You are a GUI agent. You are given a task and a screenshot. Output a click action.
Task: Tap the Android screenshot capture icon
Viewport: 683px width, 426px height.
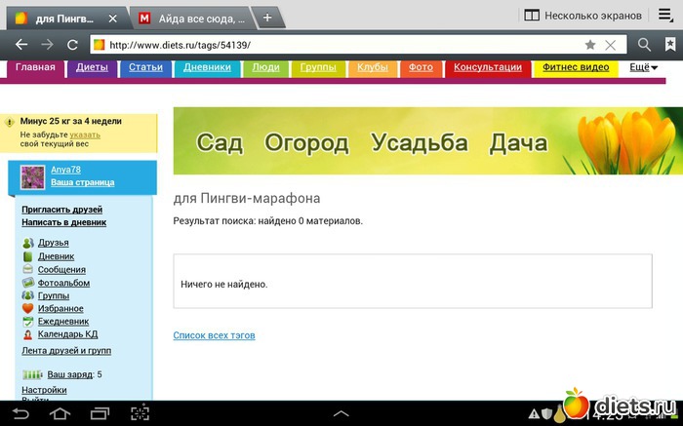pyautogui.click(x=141, y=413)
